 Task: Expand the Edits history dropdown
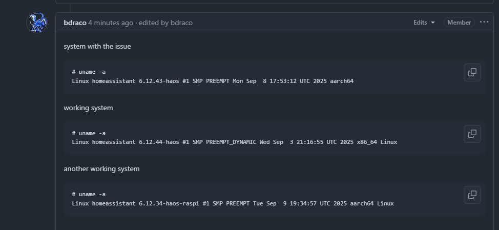424,23
